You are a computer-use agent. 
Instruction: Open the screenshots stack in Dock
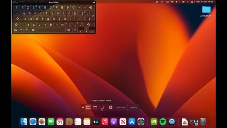194,122
